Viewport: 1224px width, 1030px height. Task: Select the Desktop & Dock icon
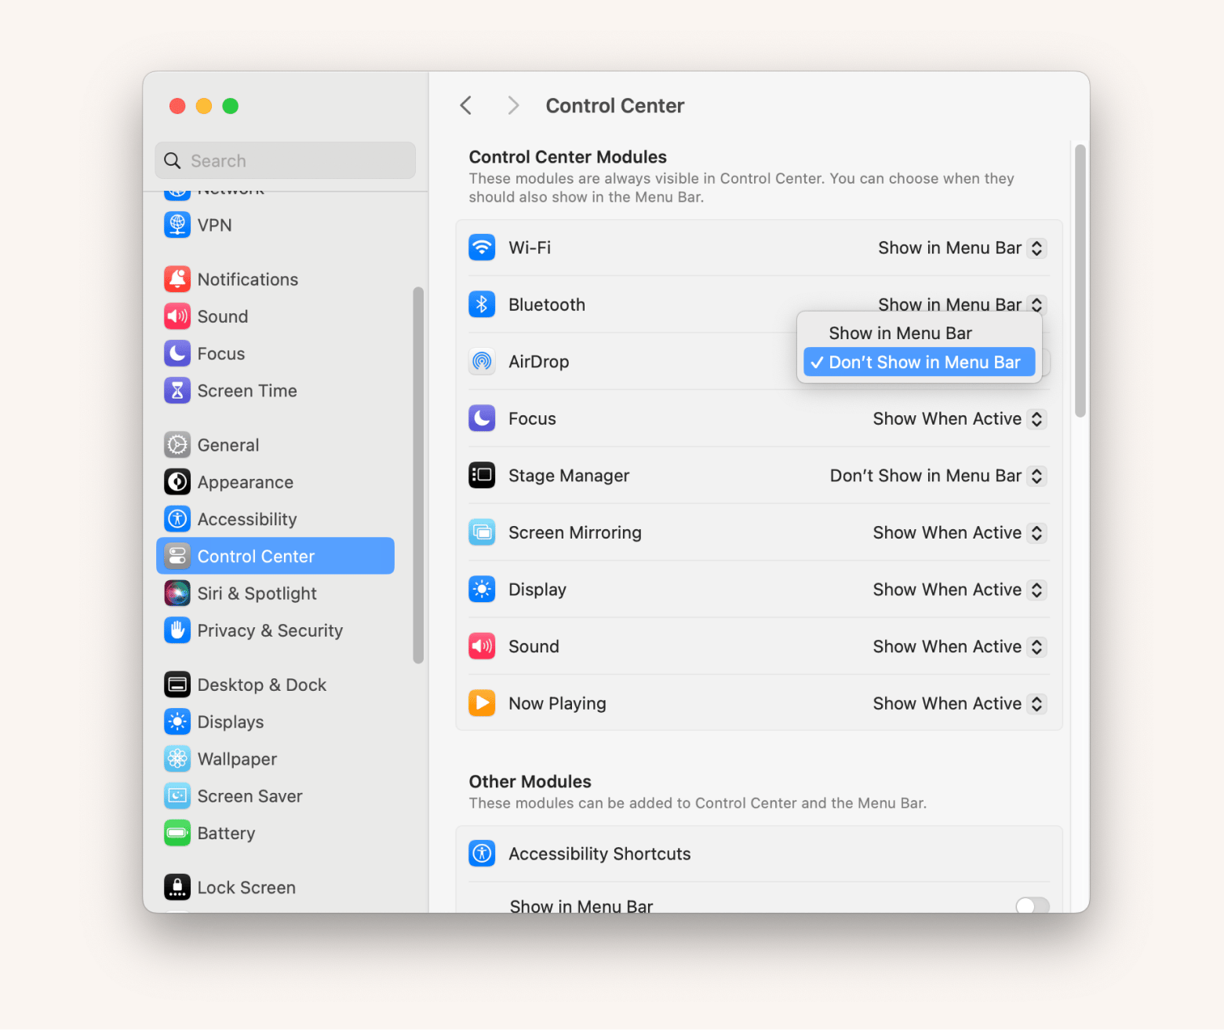point(177,685)
